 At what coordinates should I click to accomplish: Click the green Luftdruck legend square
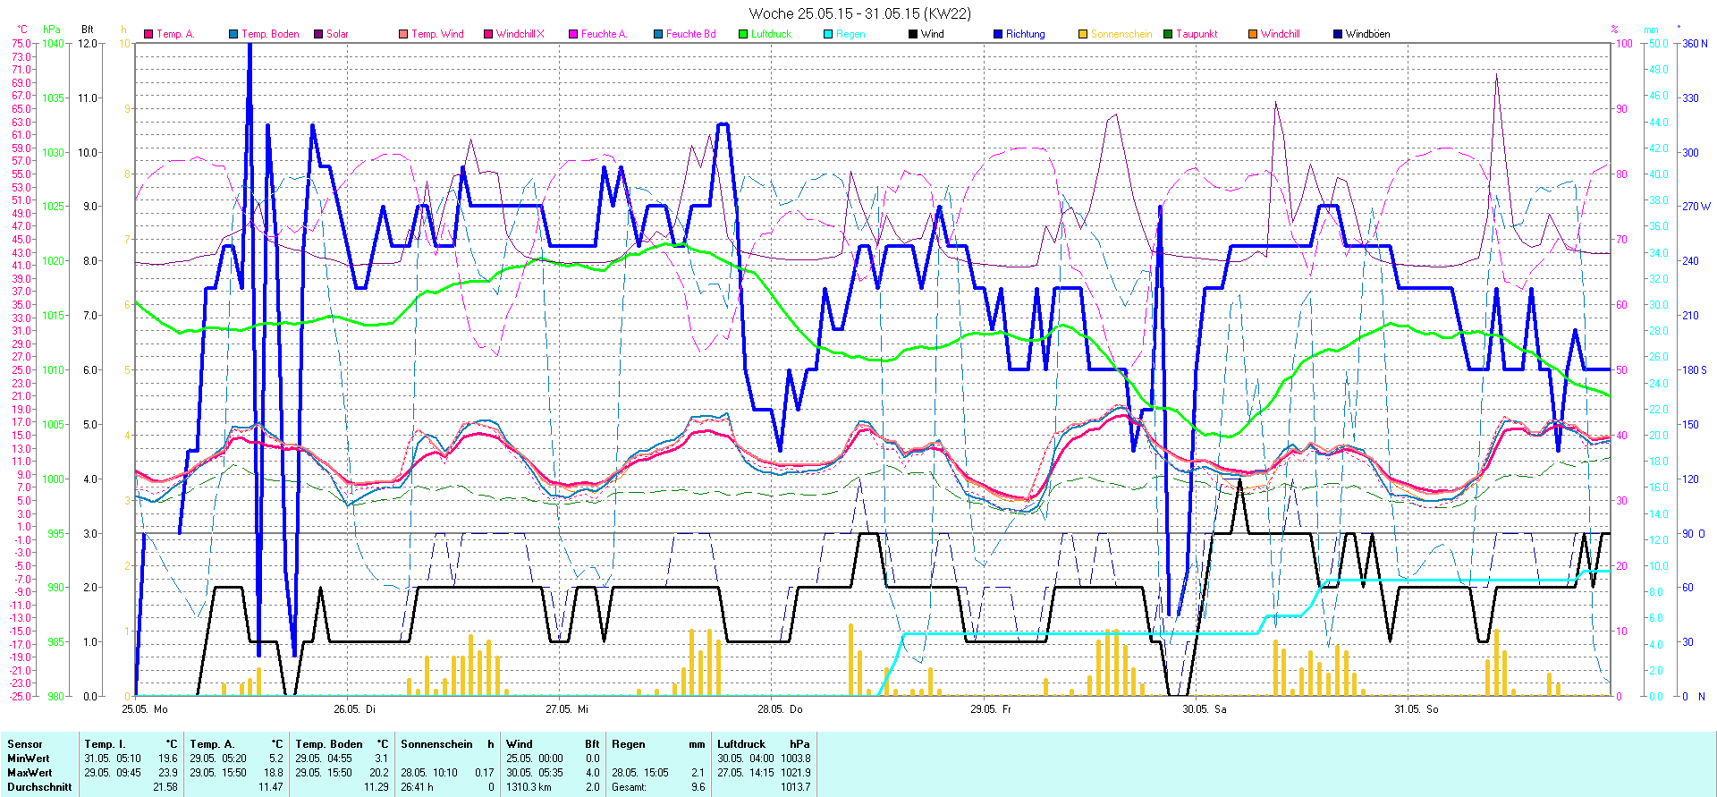(x=743, y=34)
